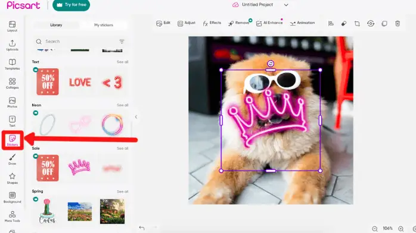Zoom out with the minus magnifier
Image resolution: width=416 pixels, height=233 pixels.
coord(375,229)
